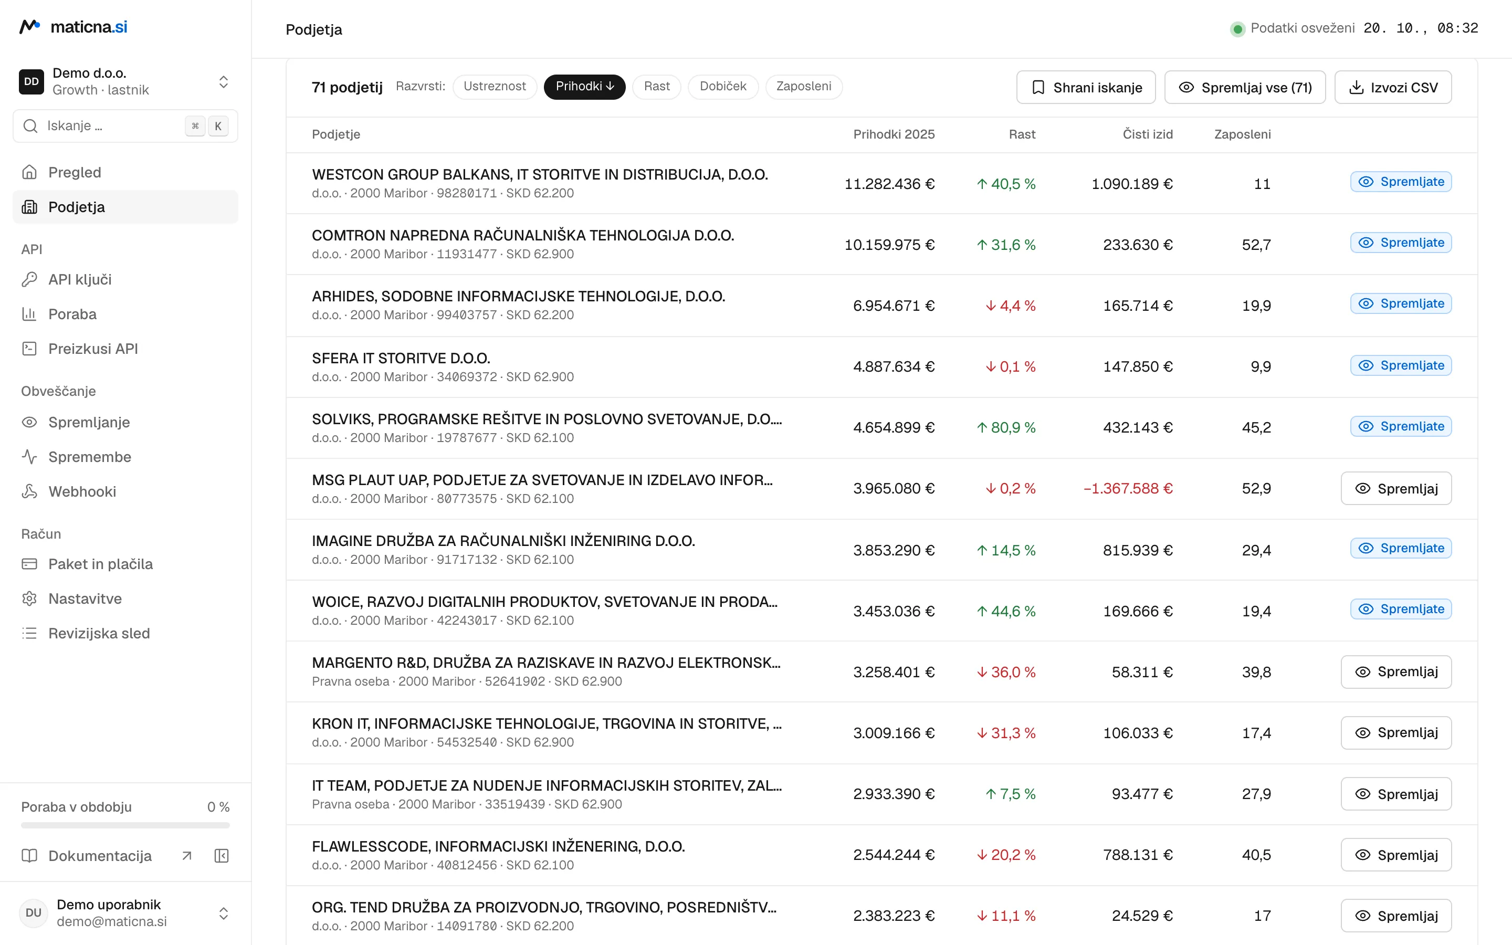Click Izvozi CSV download button
The height and width of the screenshot is (945, 1512).
(x=1393, y=88)
